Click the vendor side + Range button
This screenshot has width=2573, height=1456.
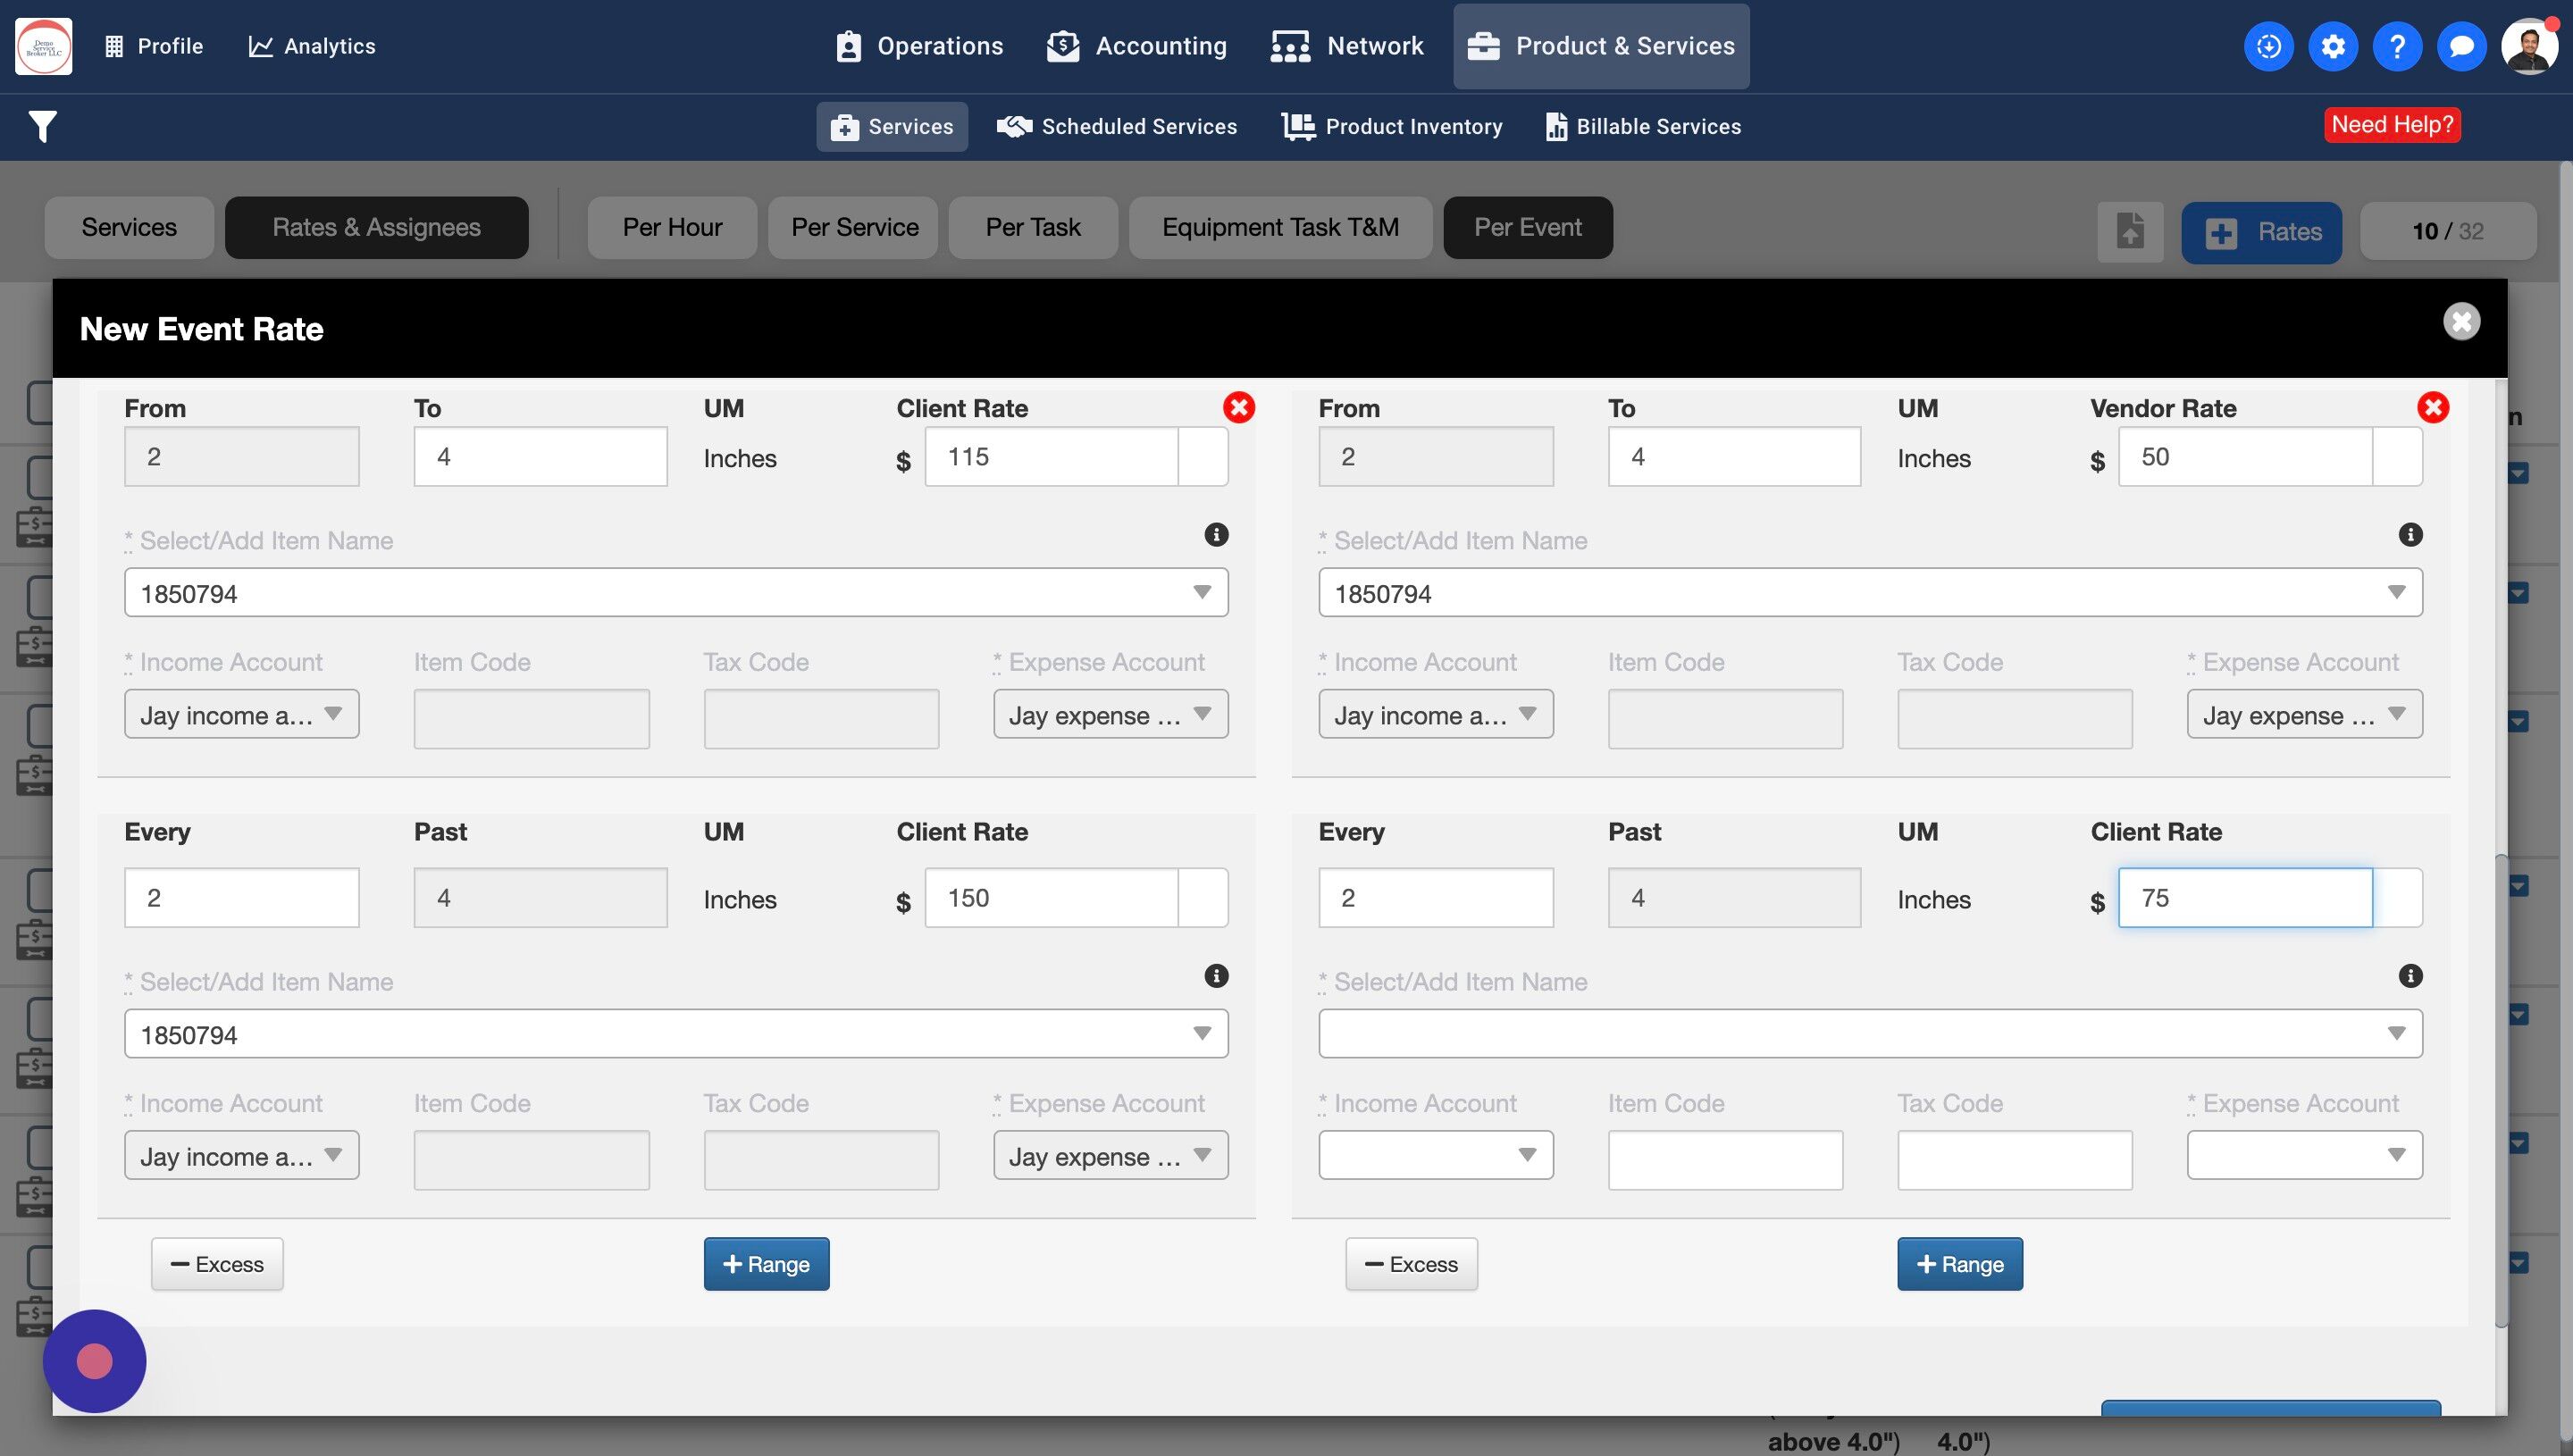(x=1959, y=1264)
